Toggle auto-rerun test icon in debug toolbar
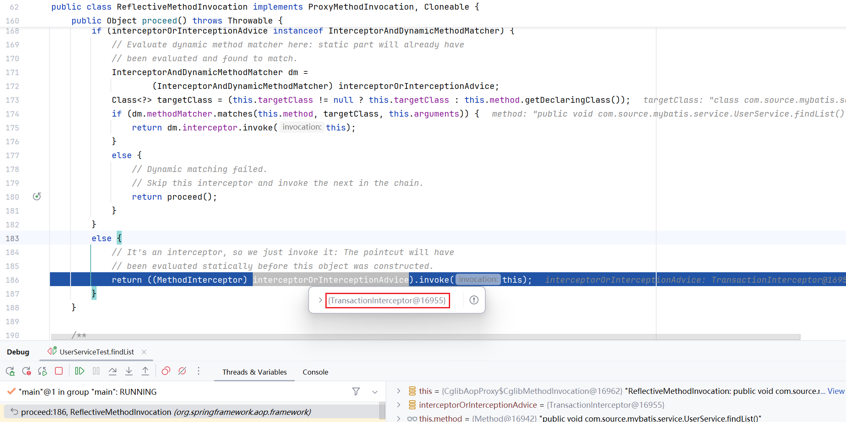Viewport: 846px width, 422px height. tap(42, 371)
